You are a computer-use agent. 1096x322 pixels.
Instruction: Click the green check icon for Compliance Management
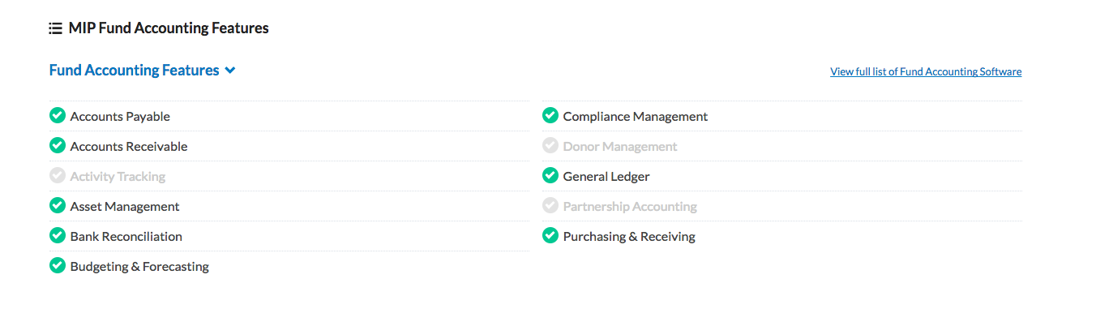pyautogui.click(x=550, y=115)
